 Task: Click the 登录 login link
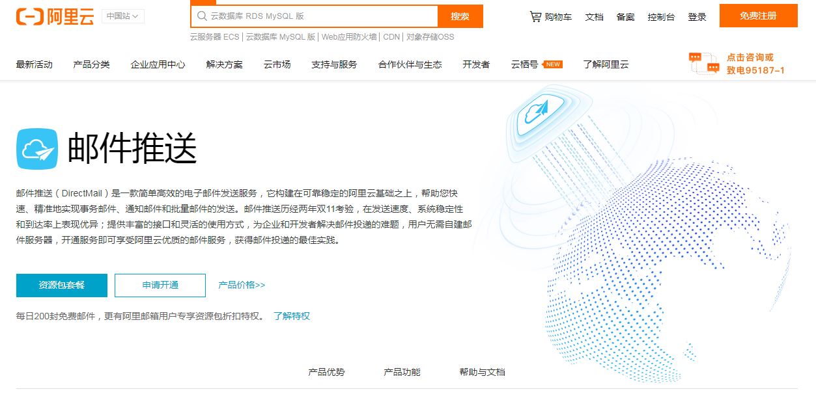pyautogui.click(x=697, y=17)
